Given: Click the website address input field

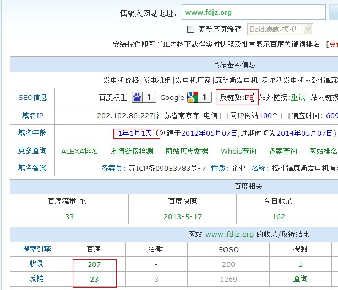Looking at the screenshot, I should (x=253, y=12).
